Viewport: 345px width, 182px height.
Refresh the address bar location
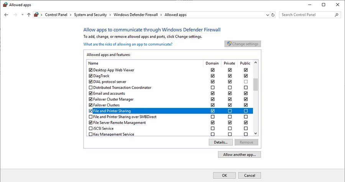[x=273, y=15]
